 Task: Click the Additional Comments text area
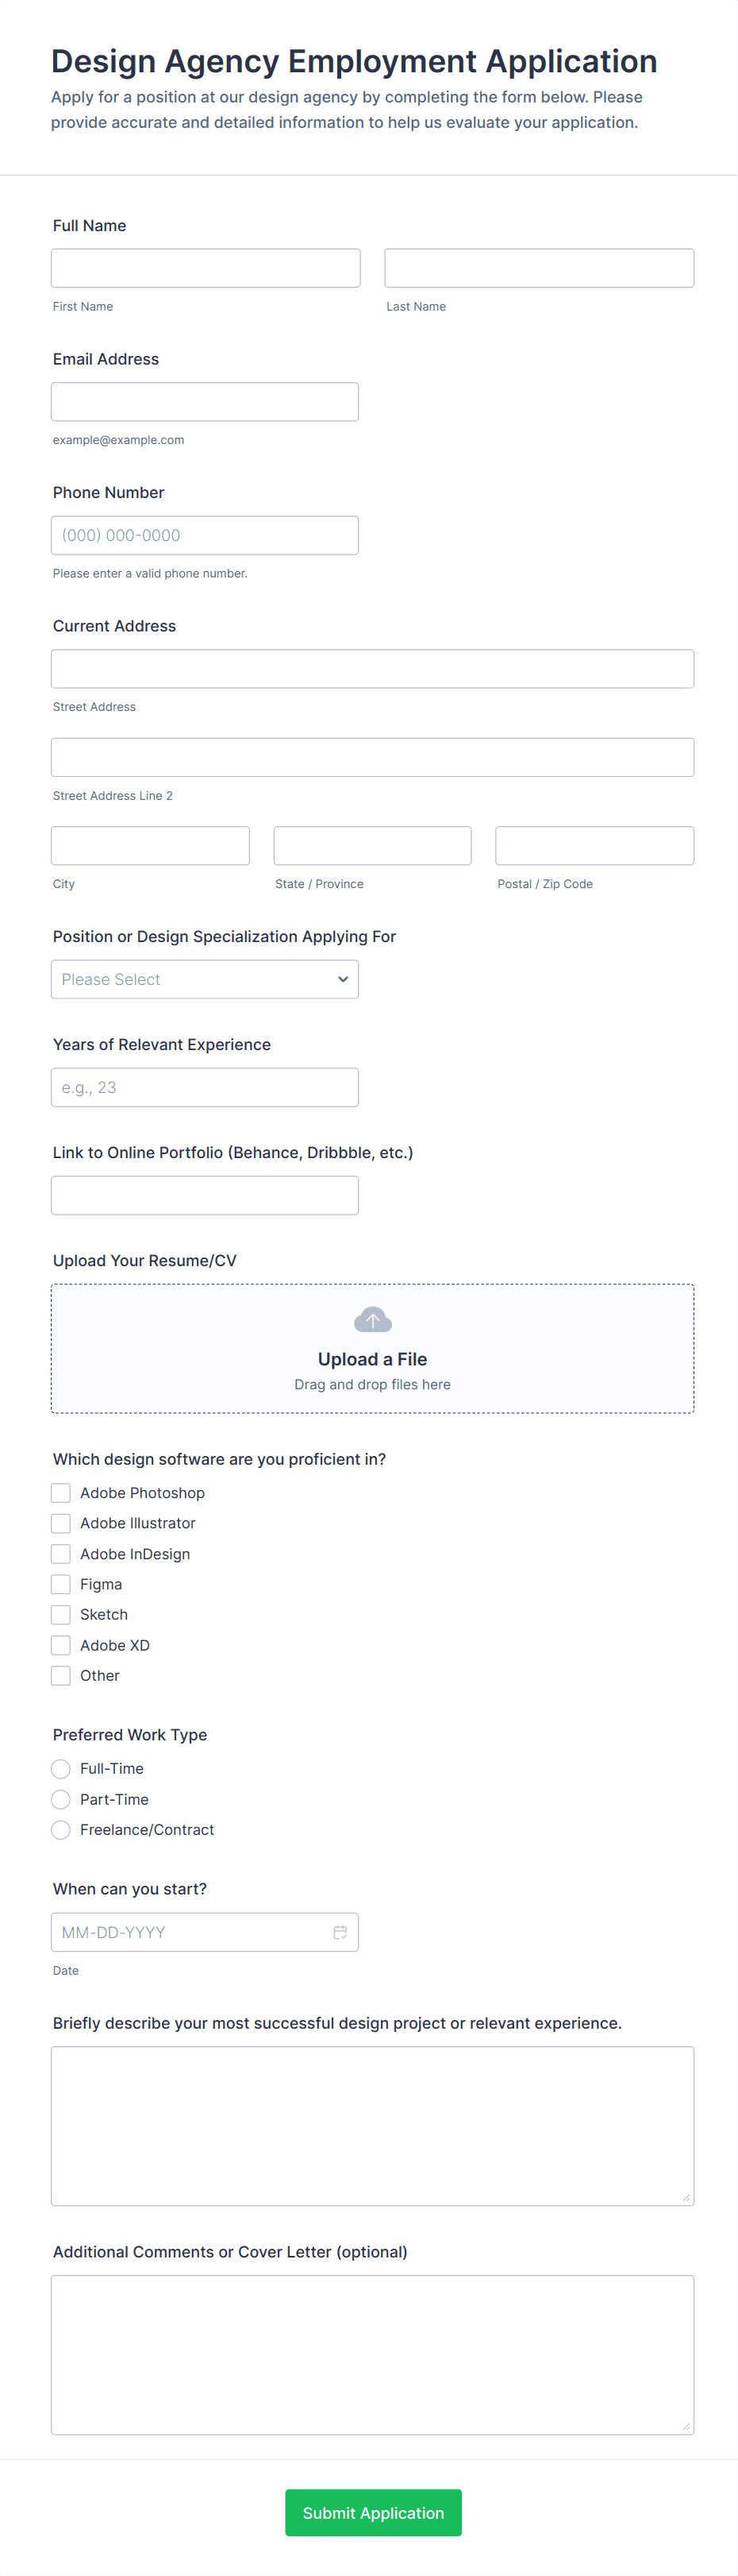pyautogui.click(x=372, y=2355)
